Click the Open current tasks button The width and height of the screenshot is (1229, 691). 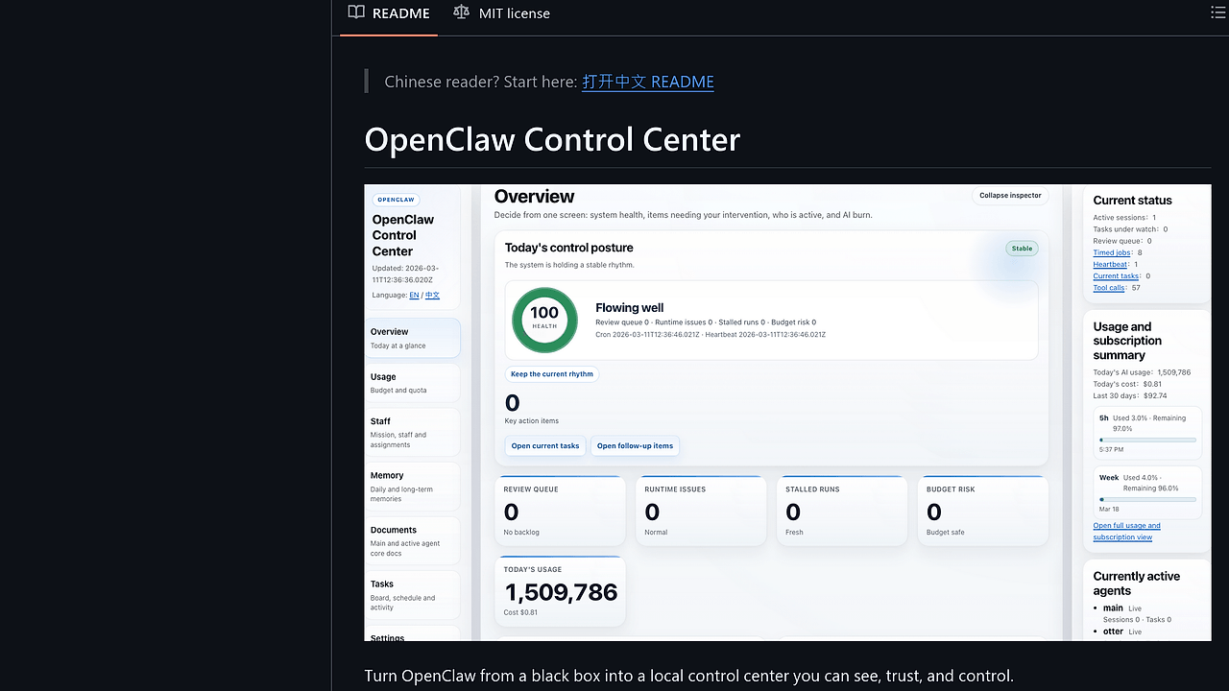pos(545,445)
